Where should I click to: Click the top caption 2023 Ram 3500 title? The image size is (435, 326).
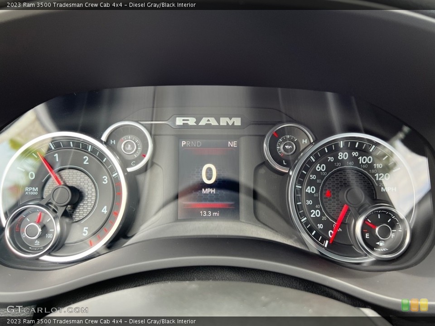coord(101,5)
